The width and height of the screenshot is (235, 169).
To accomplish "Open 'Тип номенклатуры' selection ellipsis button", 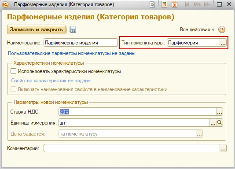I will [x=223, y=43].
